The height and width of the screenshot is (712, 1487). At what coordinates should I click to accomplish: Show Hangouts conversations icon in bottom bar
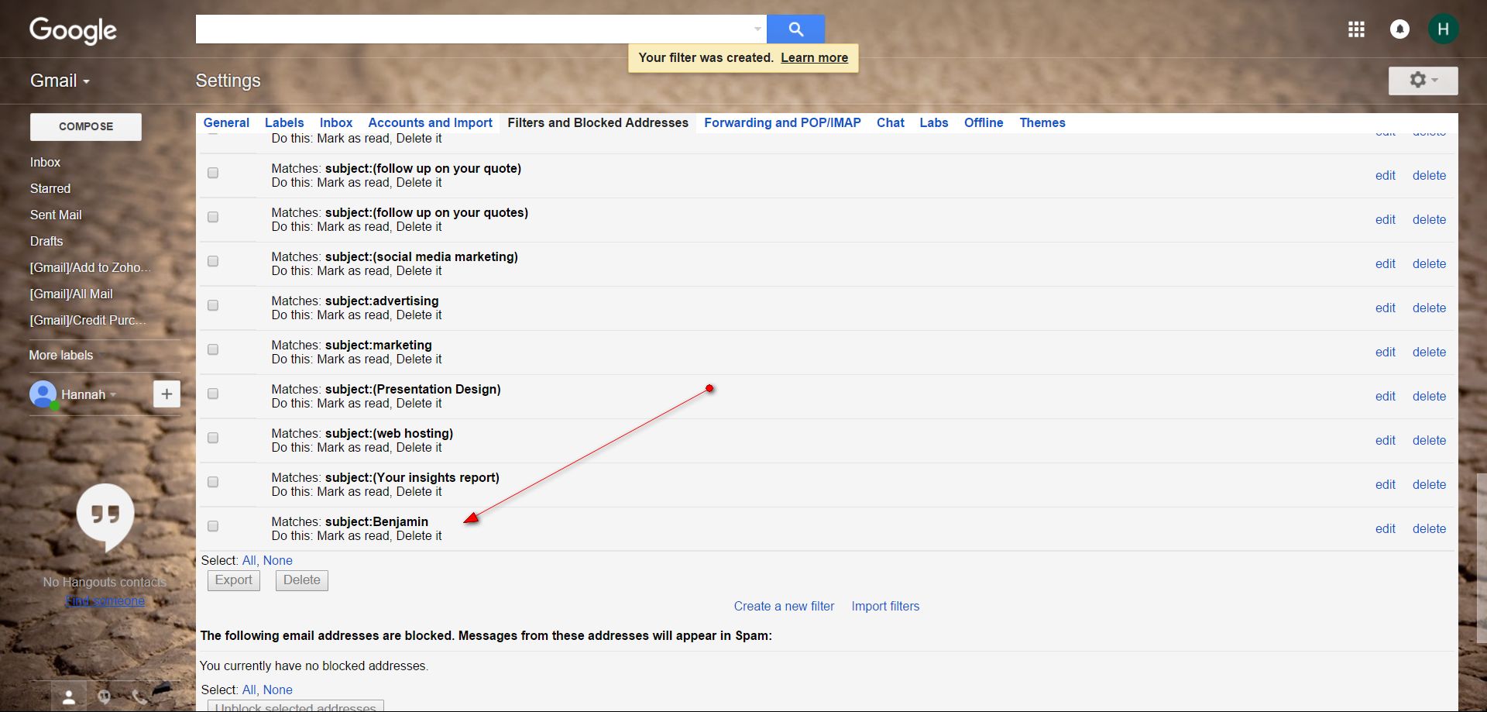tap(105, 697)
